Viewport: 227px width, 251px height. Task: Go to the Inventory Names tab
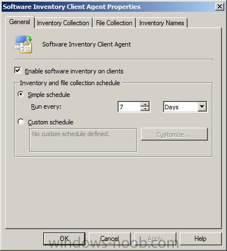tap(162, 23)
